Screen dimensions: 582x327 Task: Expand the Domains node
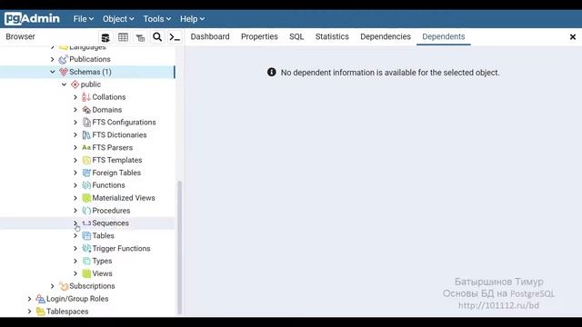75,110
